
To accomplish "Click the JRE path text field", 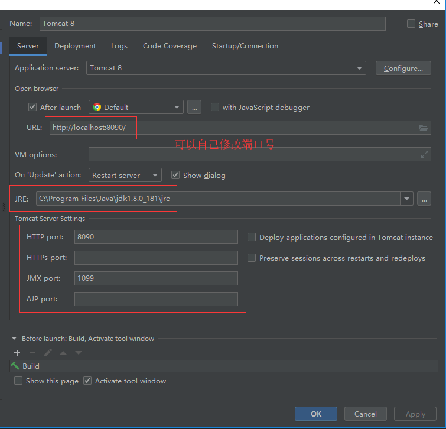I will (218, 199).
